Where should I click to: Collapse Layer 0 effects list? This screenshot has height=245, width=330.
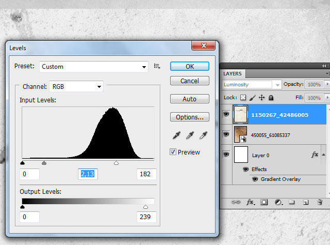pyautogui.click(x=324, y=155)
